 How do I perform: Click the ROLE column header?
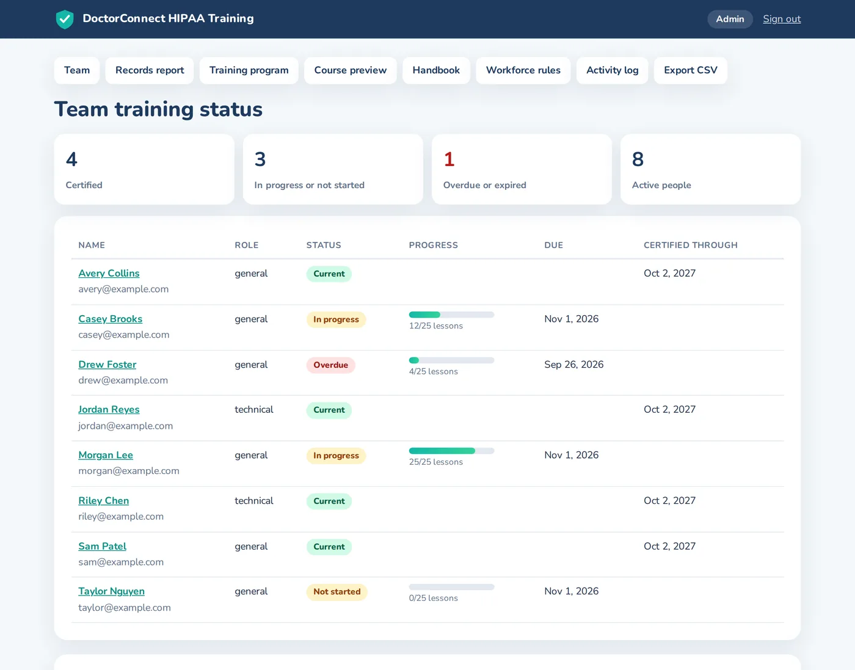[x=247, y=245]
